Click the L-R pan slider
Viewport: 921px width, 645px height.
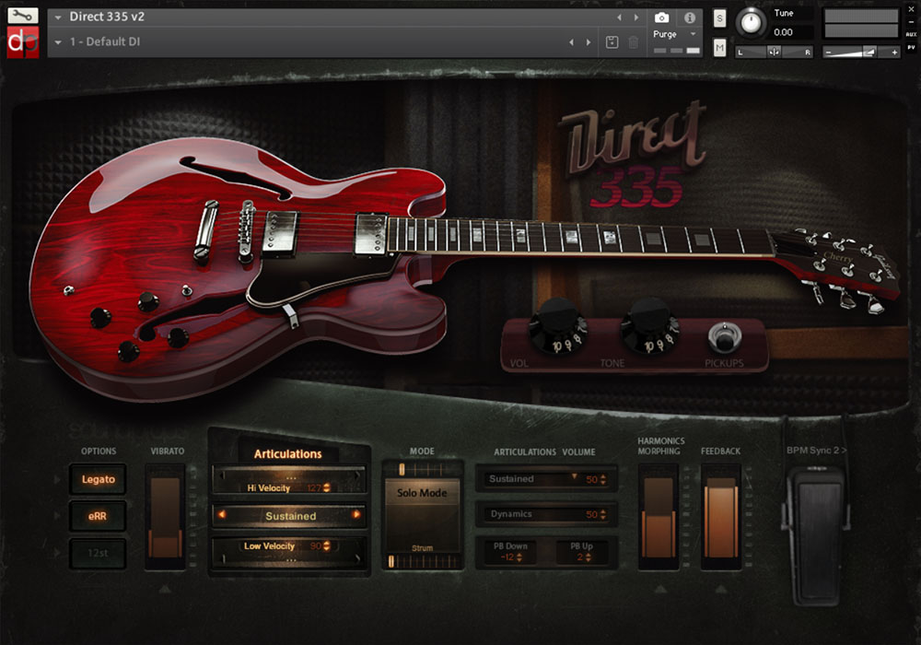point(775,53)
